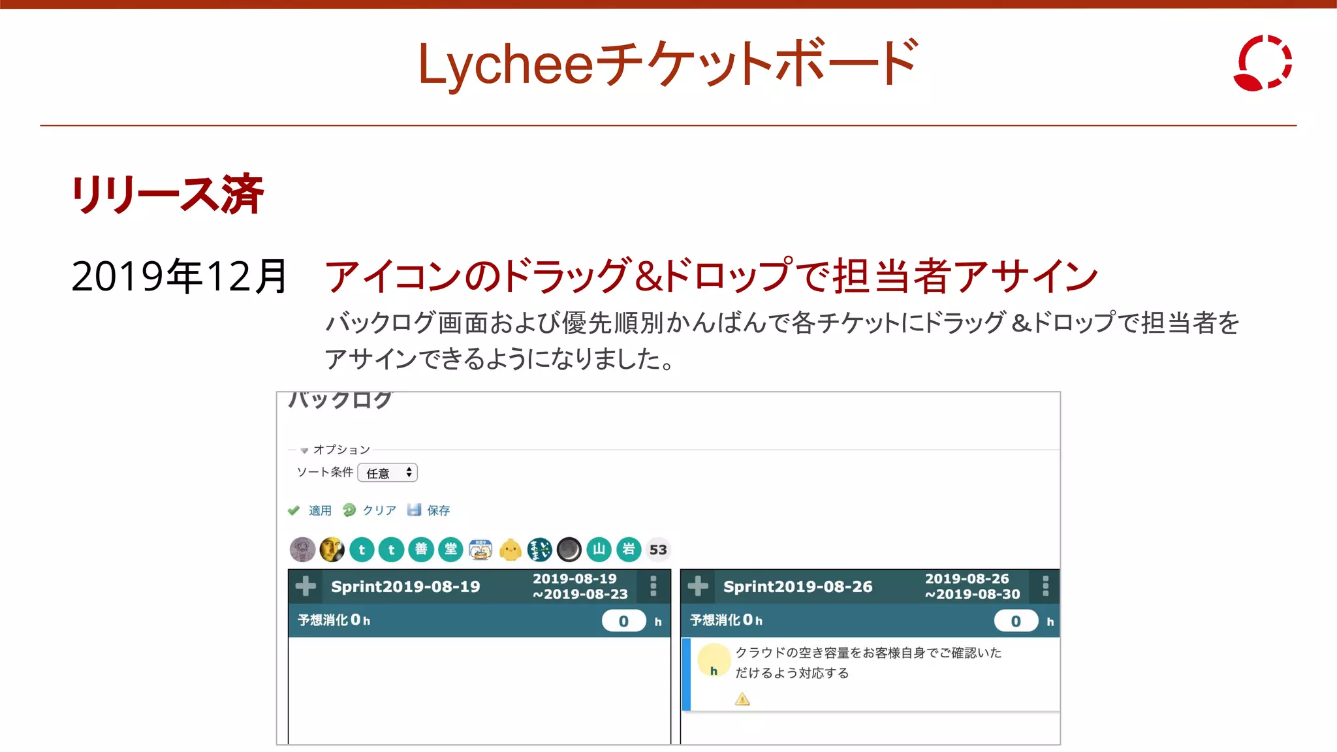Click the date range ending 2019-08-23
The height and width of the screenshot is (752, 1337).
pyautogui.click(x=579, y=586)
